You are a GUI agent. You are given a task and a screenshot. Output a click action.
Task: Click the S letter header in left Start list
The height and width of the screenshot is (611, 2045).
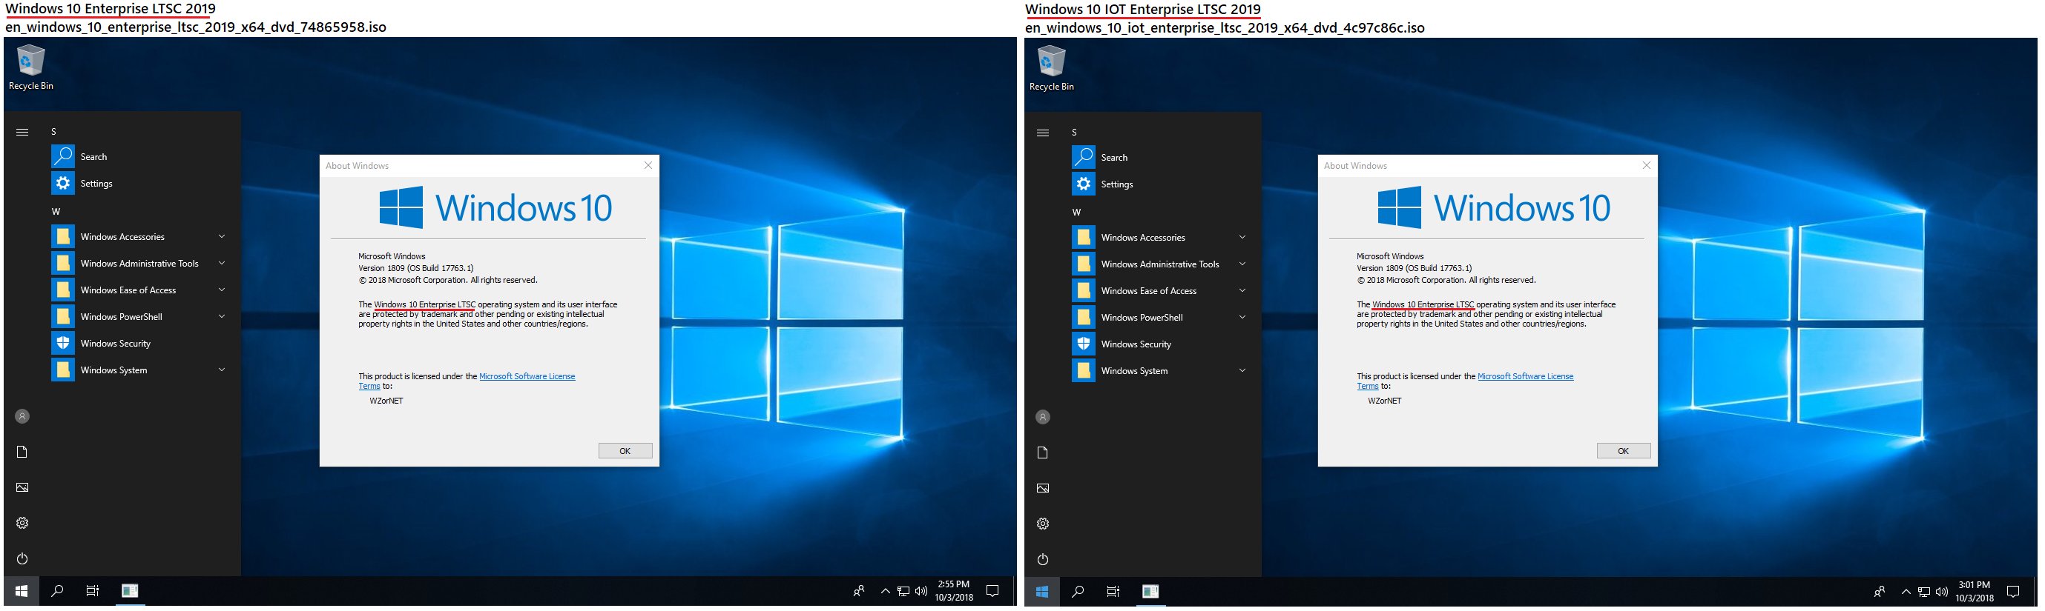tap(54, 132)
